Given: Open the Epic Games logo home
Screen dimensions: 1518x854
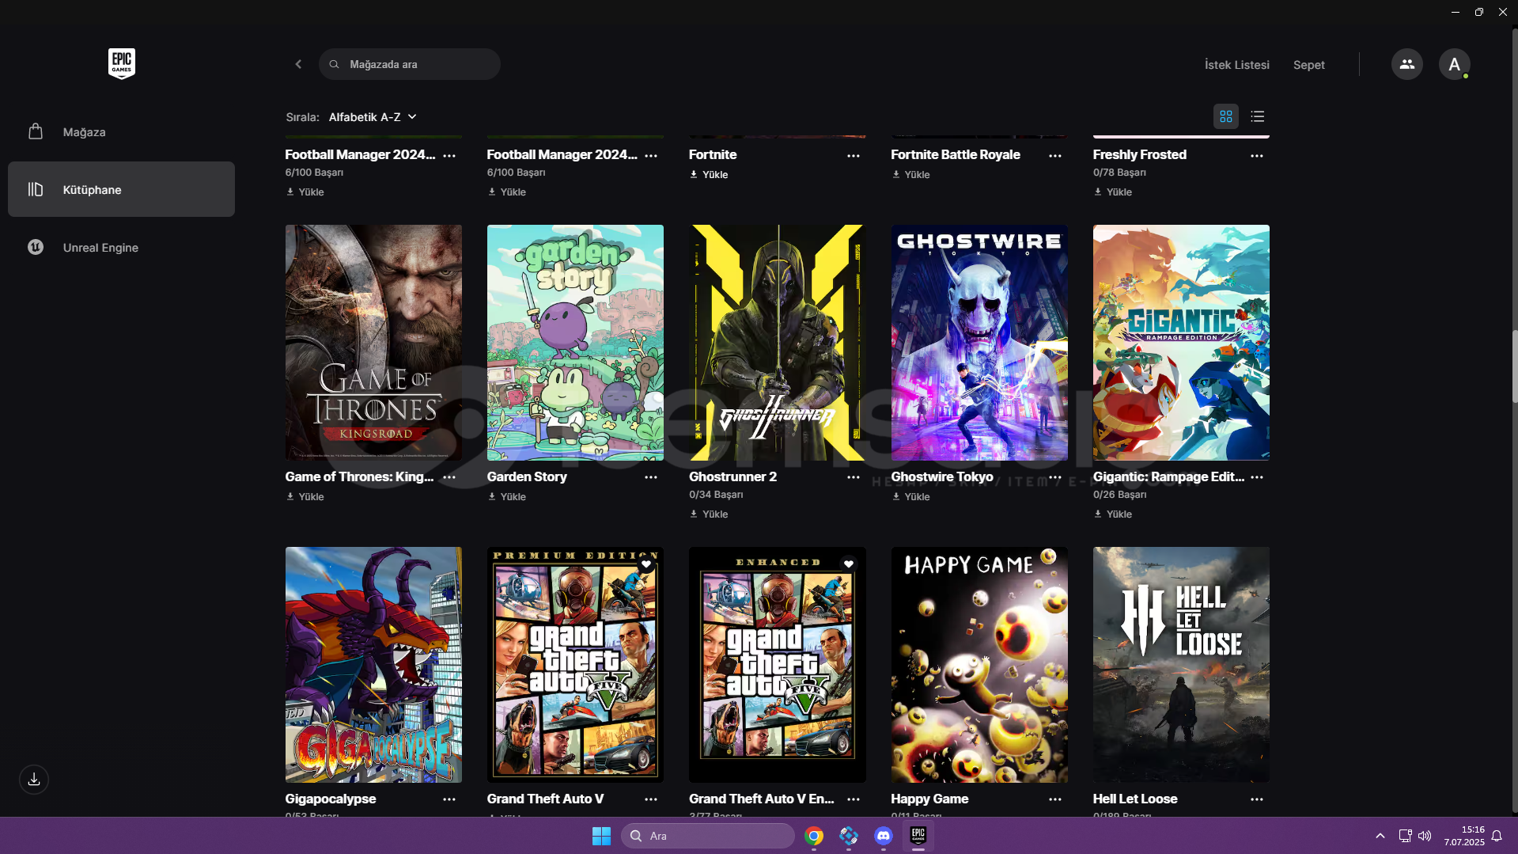Looking at the screenshot, I should [x=122, y=63].
